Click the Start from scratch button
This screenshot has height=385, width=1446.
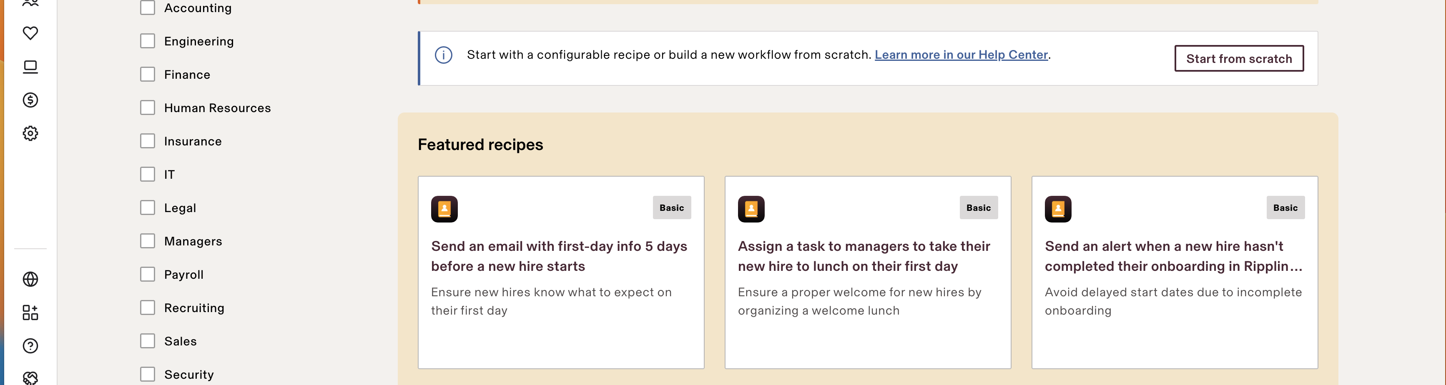tap(1239, 58)
